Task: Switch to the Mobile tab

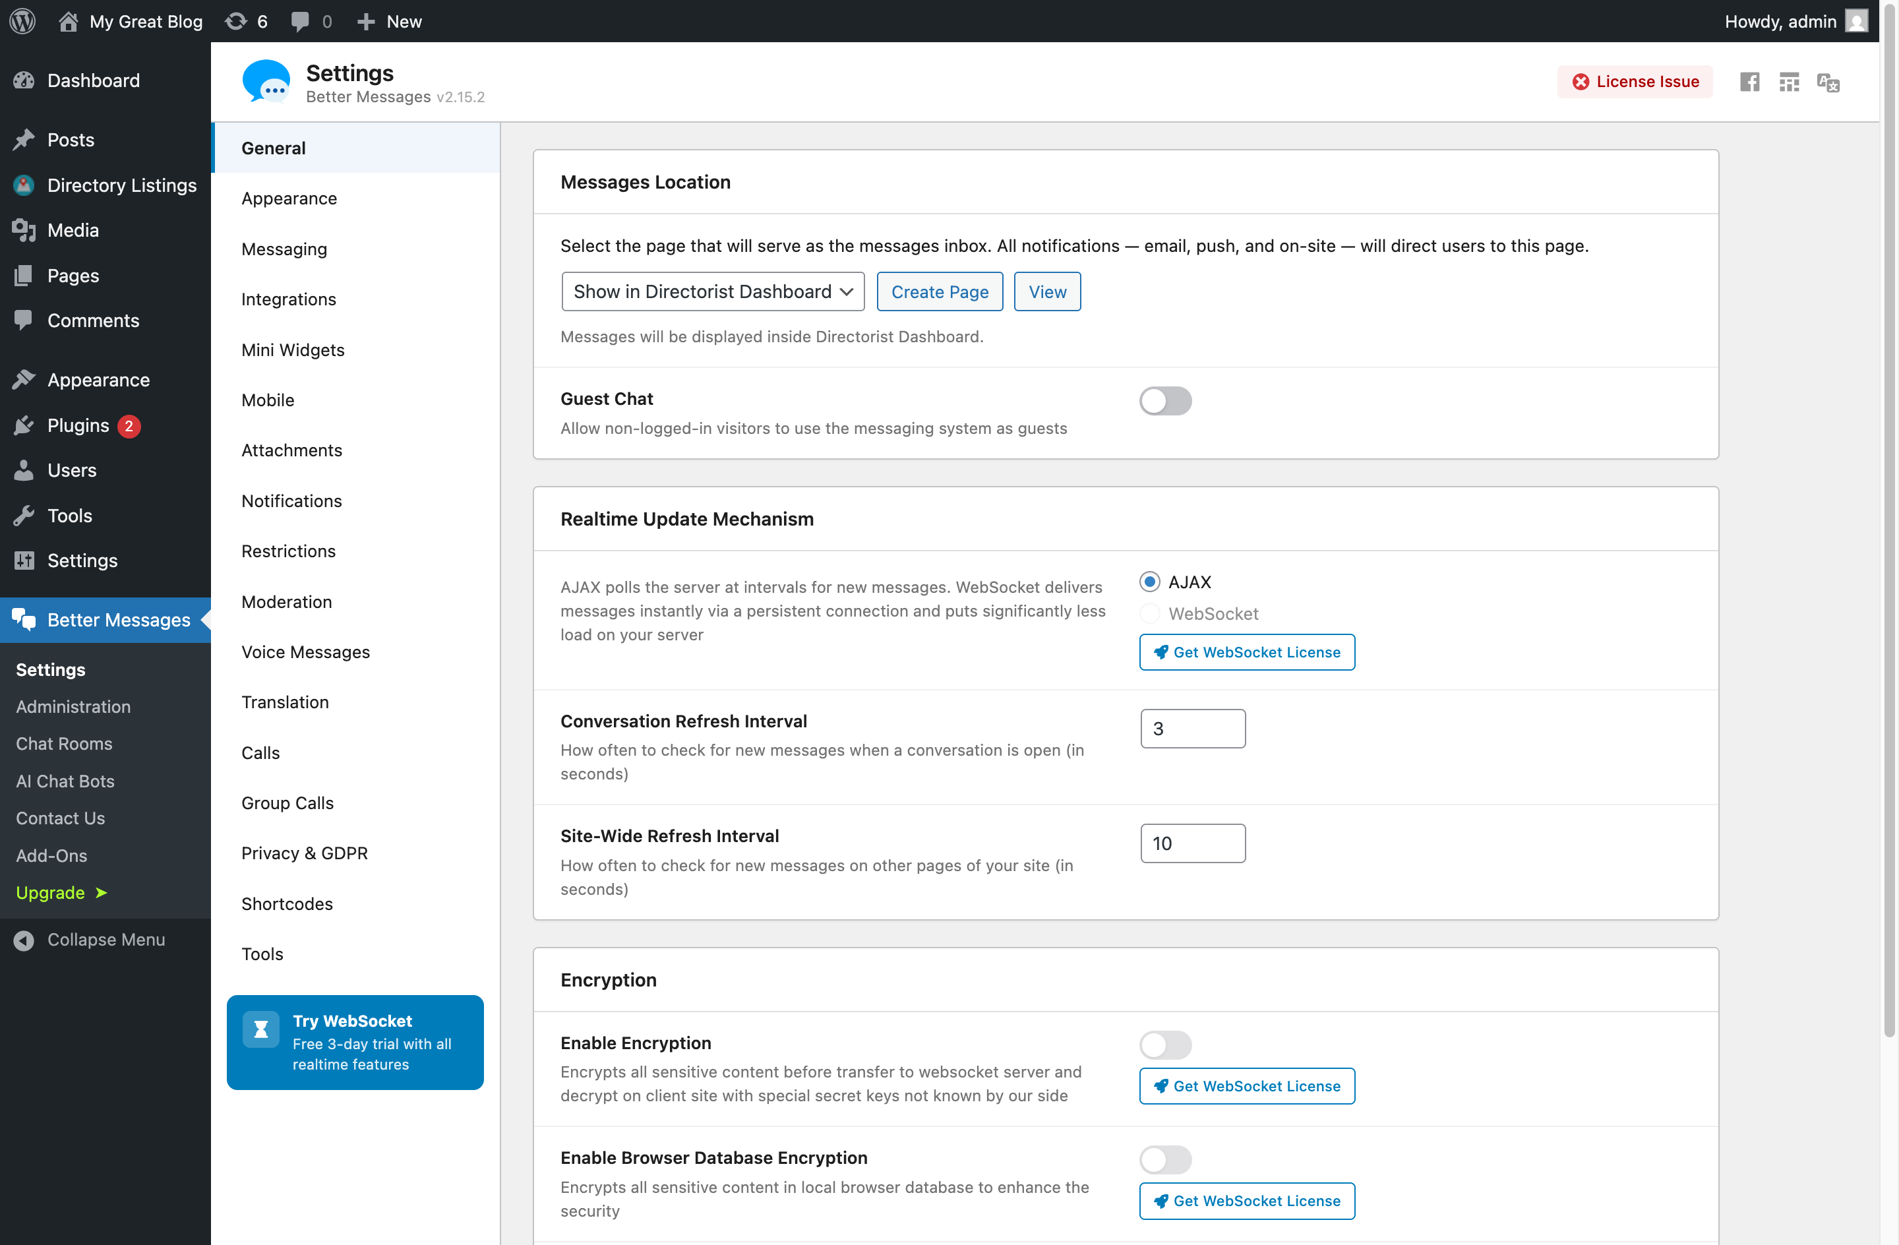Action: pos(356,400)
